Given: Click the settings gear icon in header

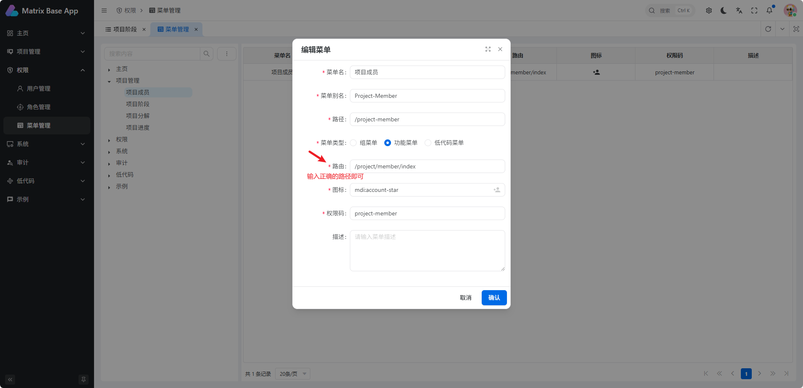Looking at the screenshot, I should point(709,10).
